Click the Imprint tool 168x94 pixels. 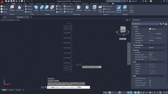(59, 12)
